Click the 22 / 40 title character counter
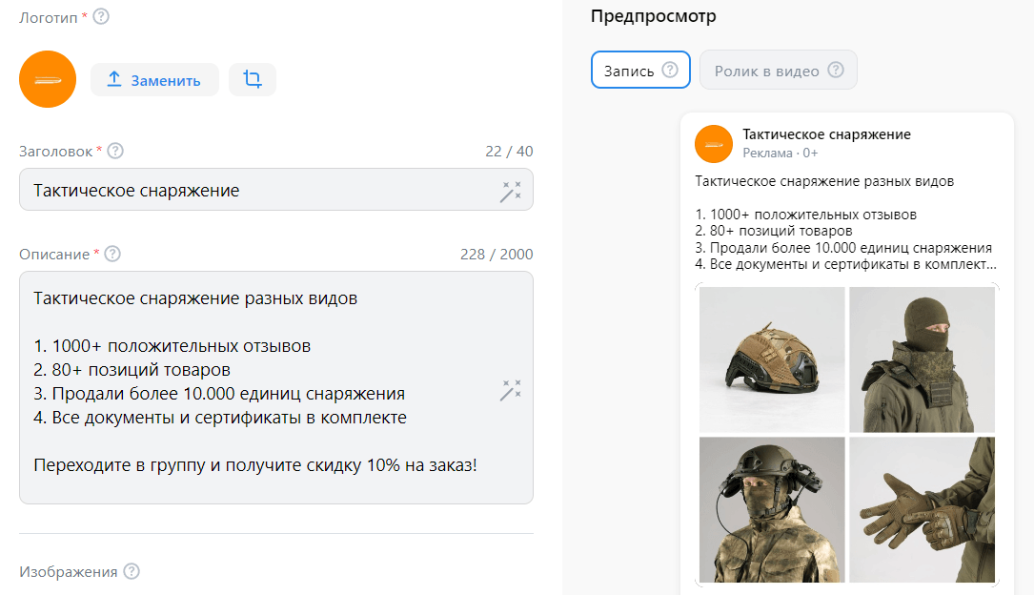This screenshot has height=595, width=1034. (x=509, y=151)
